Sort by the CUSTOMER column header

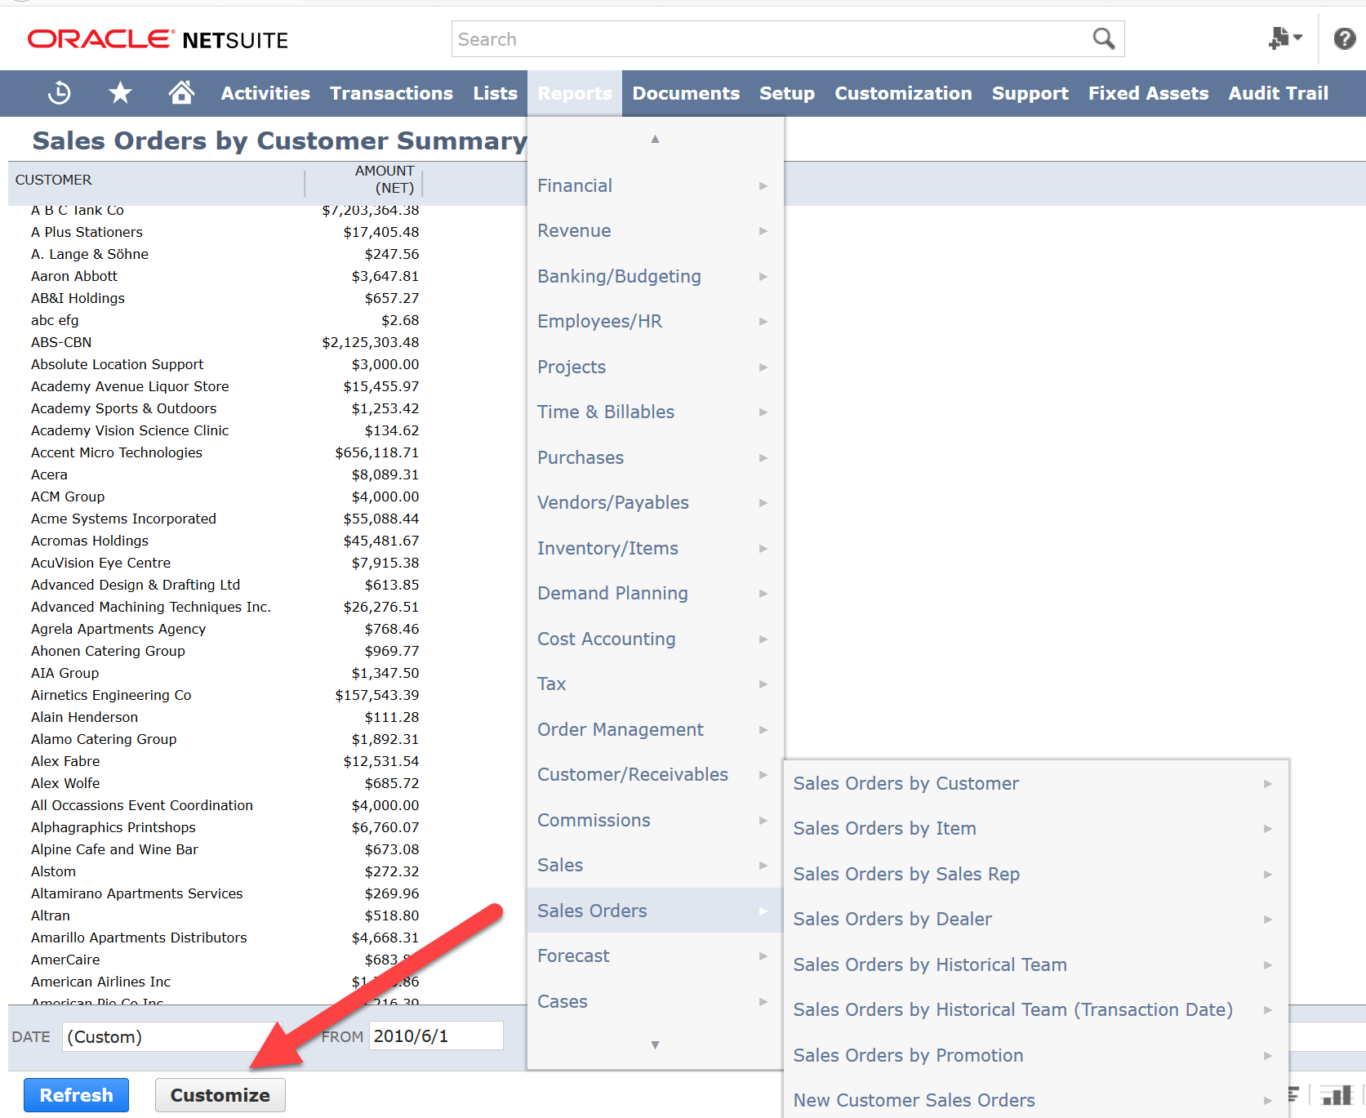(54, 180)
